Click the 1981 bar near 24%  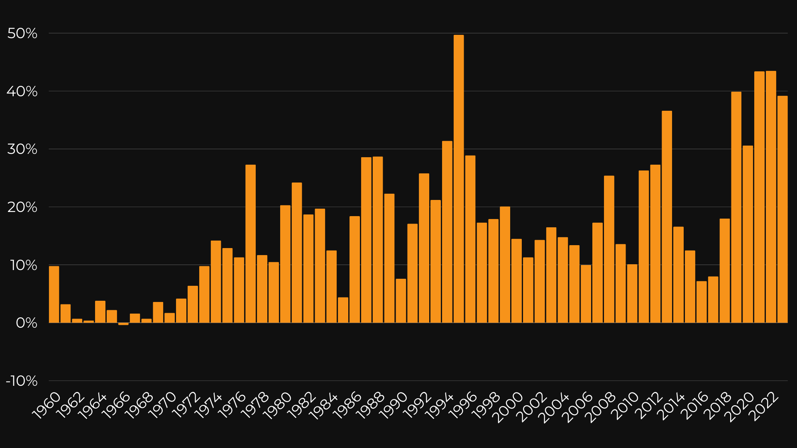click(297, 253)
